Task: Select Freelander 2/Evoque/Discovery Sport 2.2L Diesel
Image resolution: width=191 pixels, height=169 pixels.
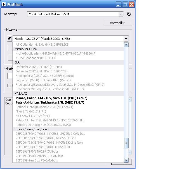Action: (68, 85)
